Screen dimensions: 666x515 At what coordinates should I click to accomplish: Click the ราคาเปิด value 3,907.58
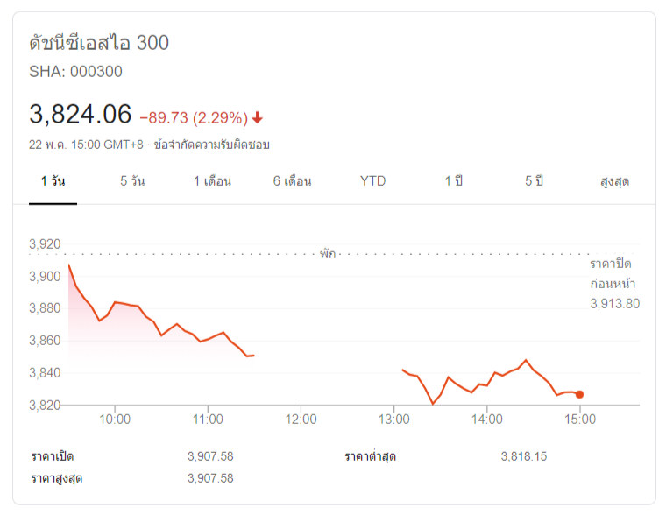(210, 456)
